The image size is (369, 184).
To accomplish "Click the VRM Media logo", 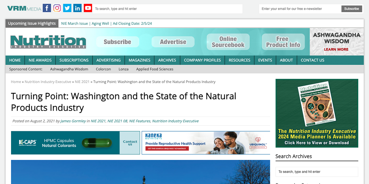I will (24, 8).
